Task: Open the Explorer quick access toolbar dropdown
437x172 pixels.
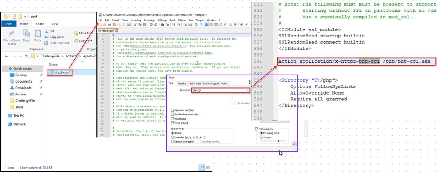Action: click(x=26, y=17)
